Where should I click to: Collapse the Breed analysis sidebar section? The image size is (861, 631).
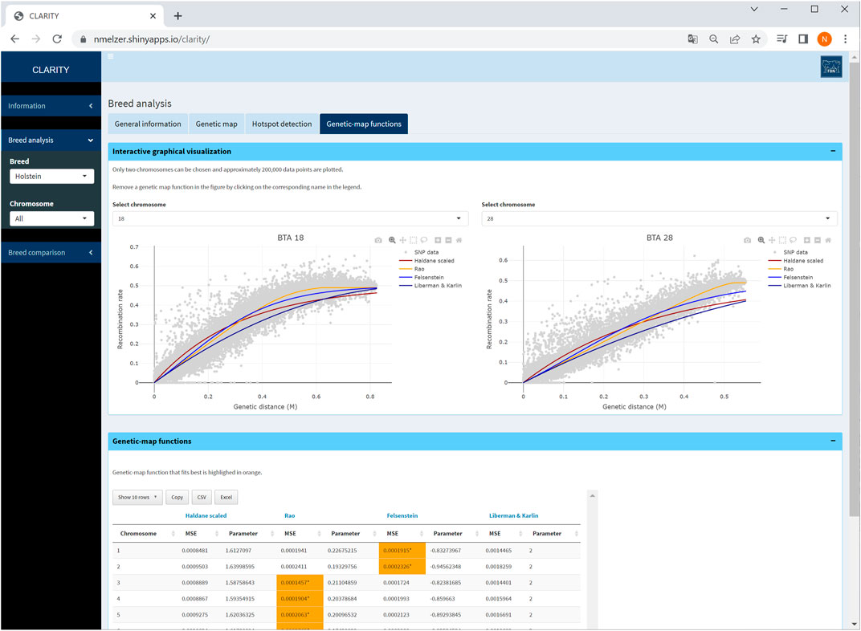pos(51,140)
